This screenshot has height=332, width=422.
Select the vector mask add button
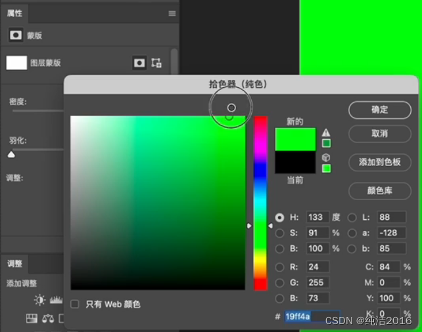pos(156,63)
